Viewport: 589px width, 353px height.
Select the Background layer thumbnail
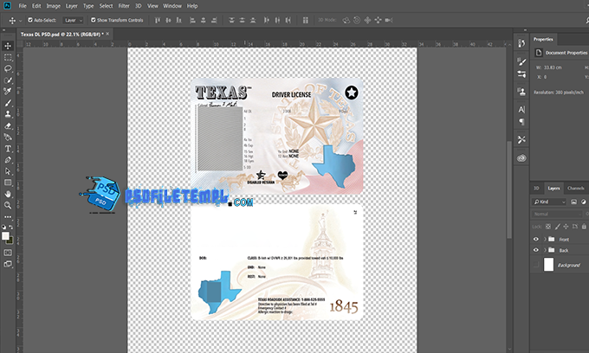(x=549, y=264)
